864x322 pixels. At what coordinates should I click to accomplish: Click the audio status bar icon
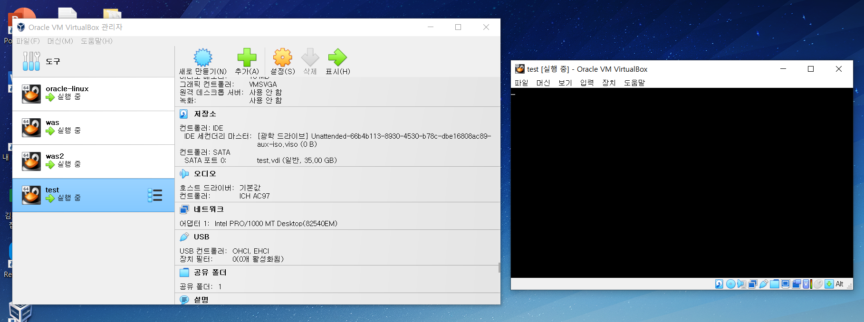(742, 284)
